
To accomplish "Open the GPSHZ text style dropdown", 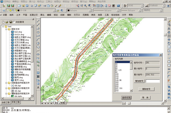I will [142, 6].
